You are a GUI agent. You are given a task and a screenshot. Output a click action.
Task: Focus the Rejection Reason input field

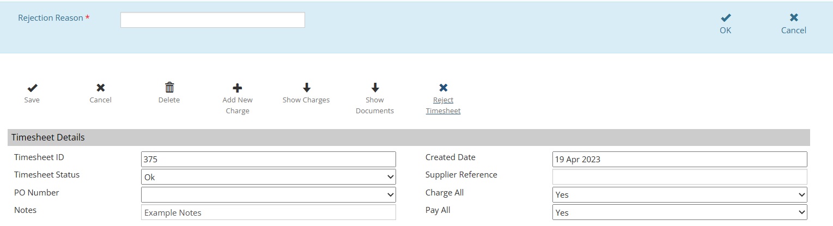pyautogui.click(x=212, y=20)
